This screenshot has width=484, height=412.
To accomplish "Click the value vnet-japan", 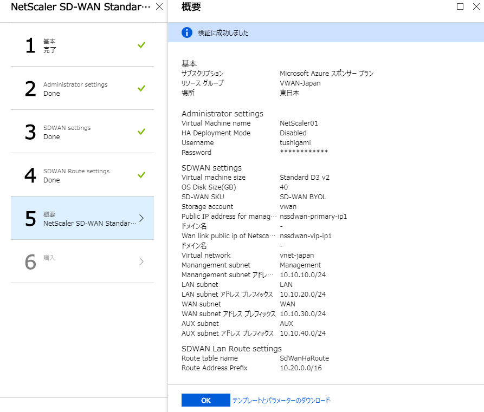I will pos(296,256).
